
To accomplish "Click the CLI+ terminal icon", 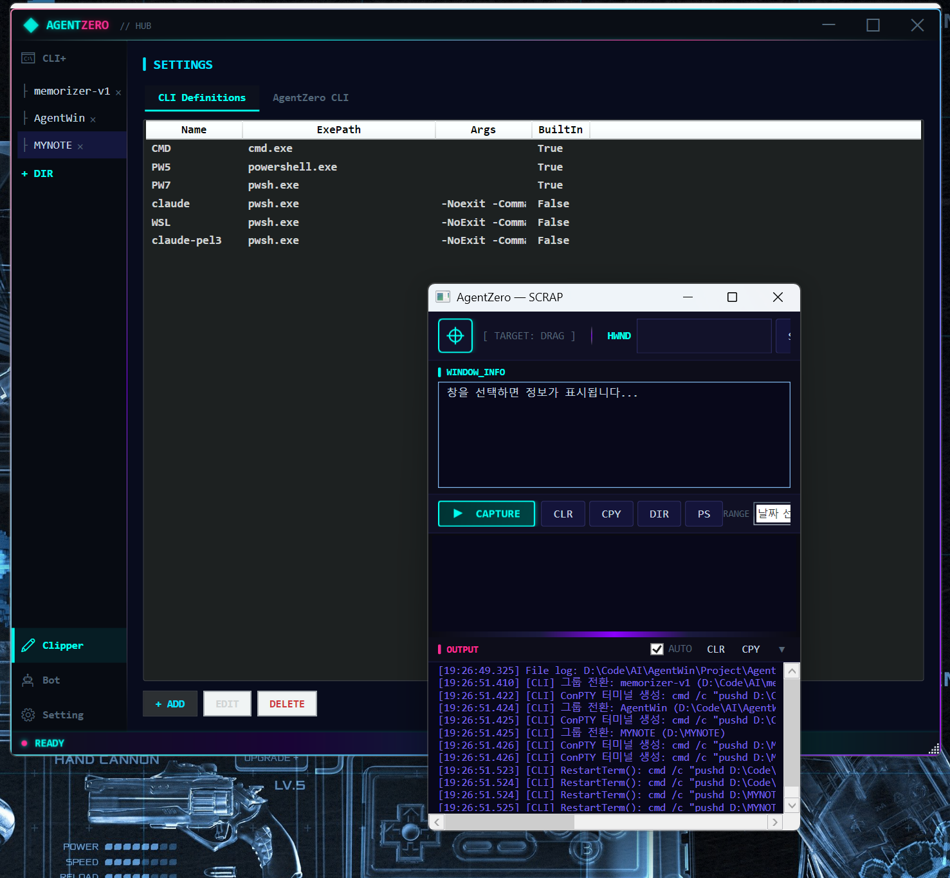I will (x=28, y=59).
